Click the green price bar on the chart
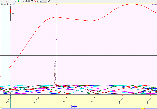This screenshot has height=109, width=157. [x=10, y=18]
